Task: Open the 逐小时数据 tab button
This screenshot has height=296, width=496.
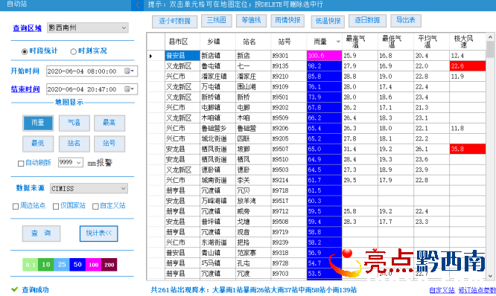Action: pyautogui.click(x=174, y=21)
